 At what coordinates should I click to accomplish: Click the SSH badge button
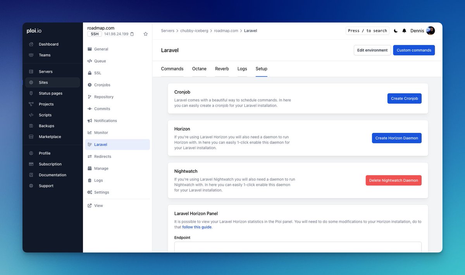95,34
